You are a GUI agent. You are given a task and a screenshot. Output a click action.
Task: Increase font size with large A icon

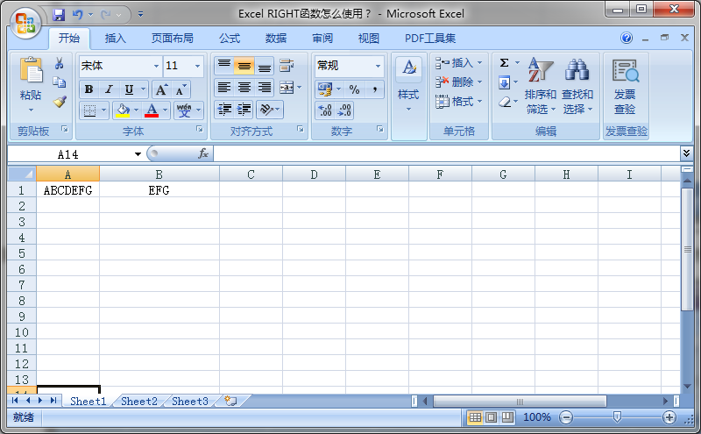161,89
